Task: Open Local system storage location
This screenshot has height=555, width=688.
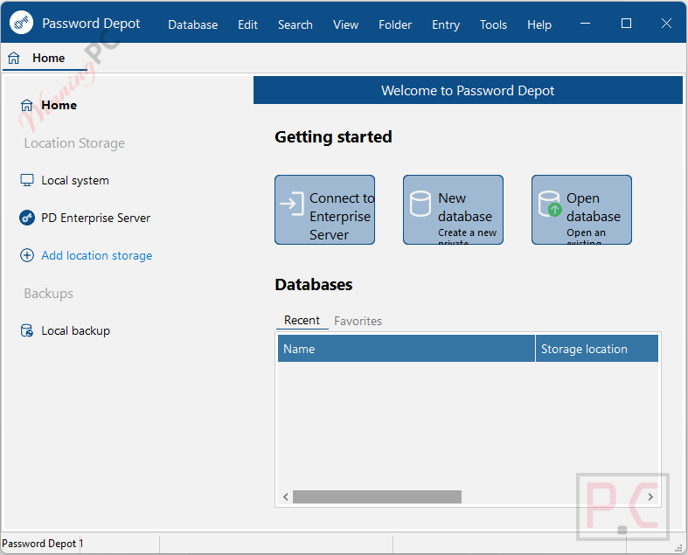Action: 74,180
